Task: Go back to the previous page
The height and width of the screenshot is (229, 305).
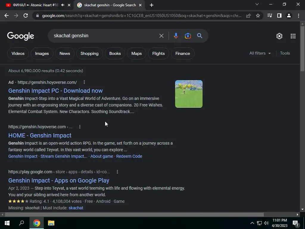Action: coord(7,16)
